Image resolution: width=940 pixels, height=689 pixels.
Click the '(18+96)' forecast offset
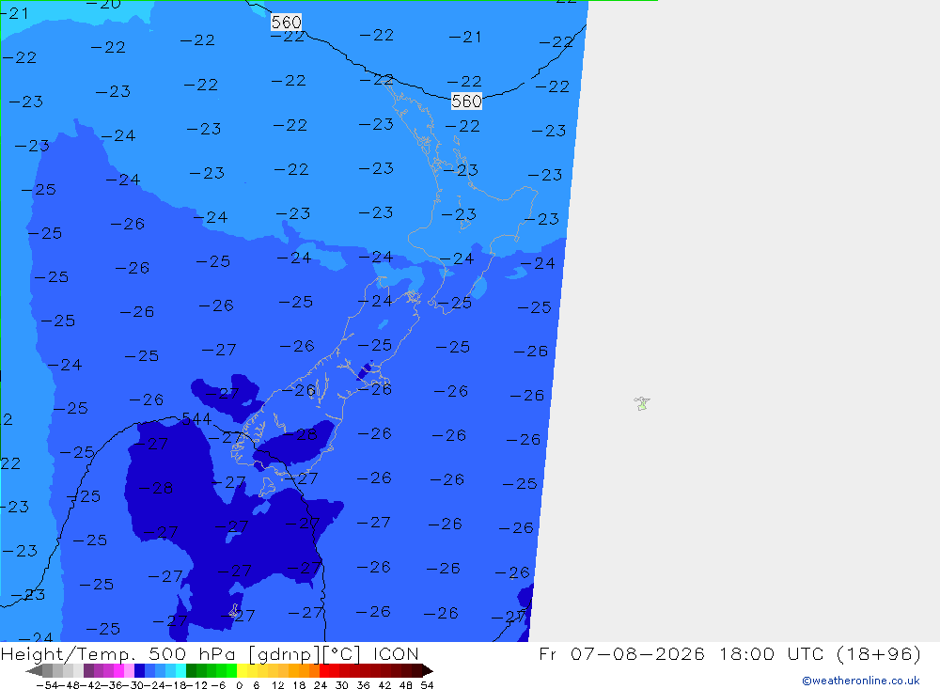coord(878,653)
